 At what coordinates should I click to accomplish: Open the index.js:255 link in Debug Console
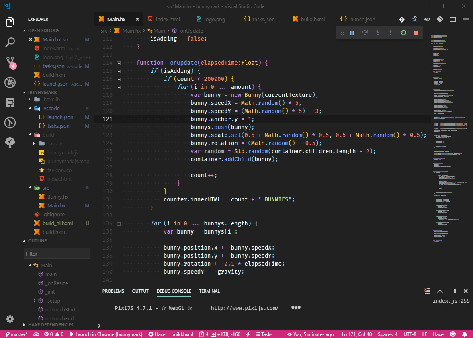click(451, 301)
